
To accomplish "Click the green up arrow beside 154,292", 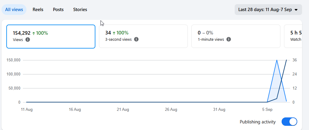I will [x=33, y=33].
